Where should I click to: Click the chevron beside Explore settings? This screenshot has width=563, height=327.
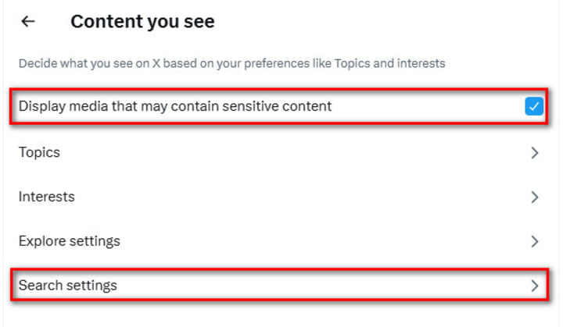pyautogui.click(x=535, y=241)
